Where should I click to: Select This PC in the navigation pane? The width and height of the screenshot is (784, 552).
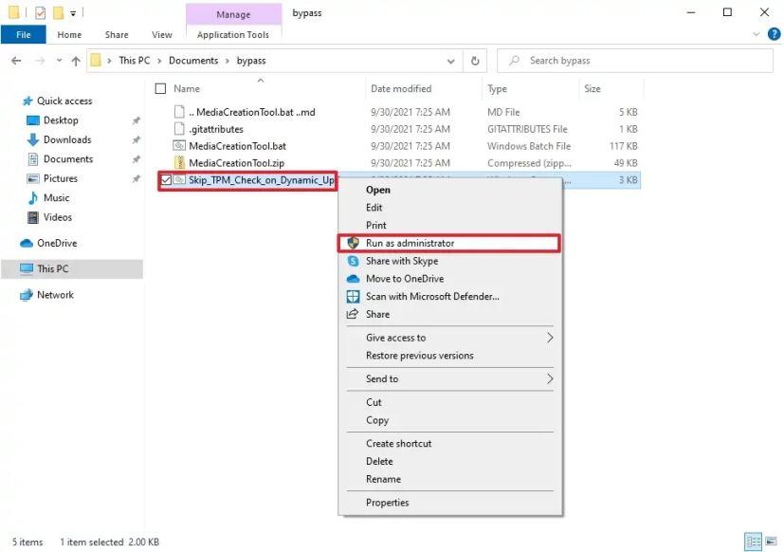point(72,268)
